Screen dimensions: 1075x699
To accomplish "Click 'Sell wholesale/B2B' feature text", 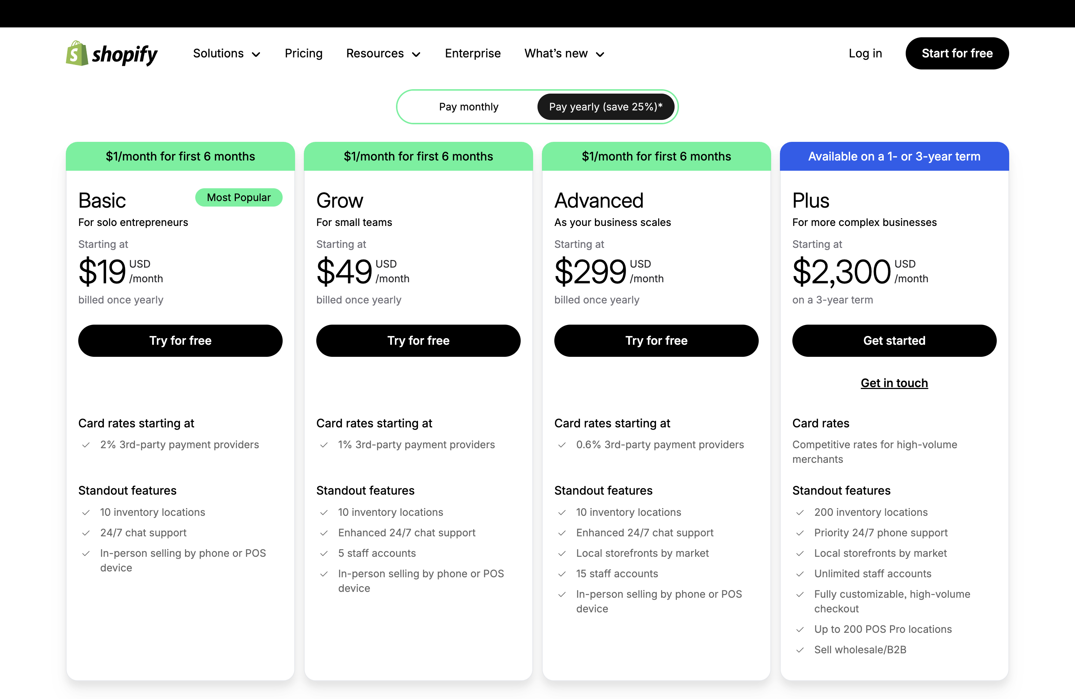I will pos(860,650).
